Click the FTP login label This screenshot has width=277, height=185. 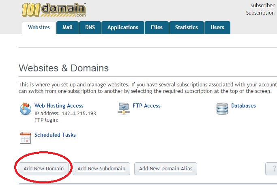coord(47,120)
